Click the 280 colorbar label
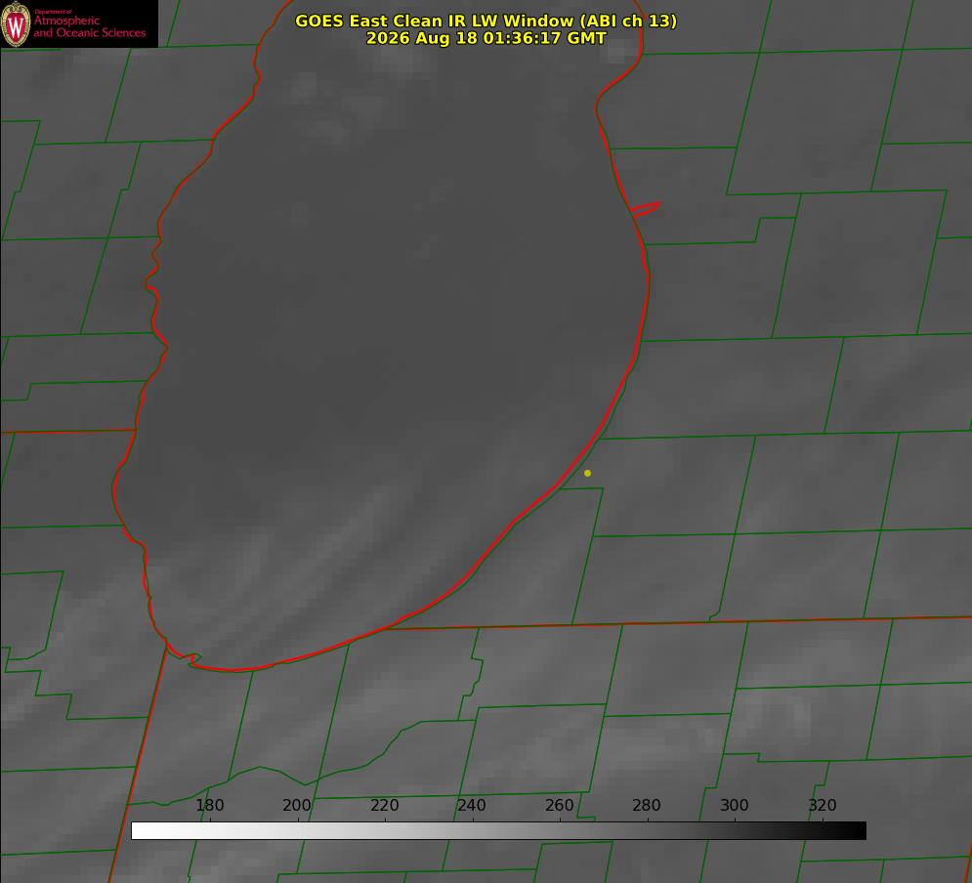972x883 pixels. coord(647,805)
